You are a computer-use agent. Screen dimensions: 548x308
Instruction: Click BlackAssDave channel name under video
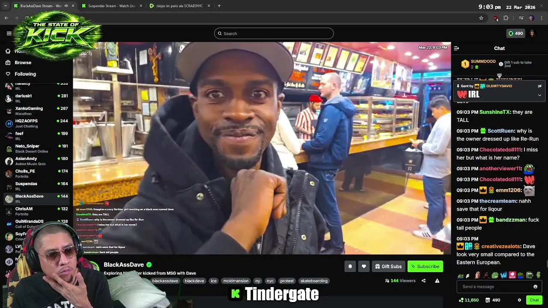[124, 265]
